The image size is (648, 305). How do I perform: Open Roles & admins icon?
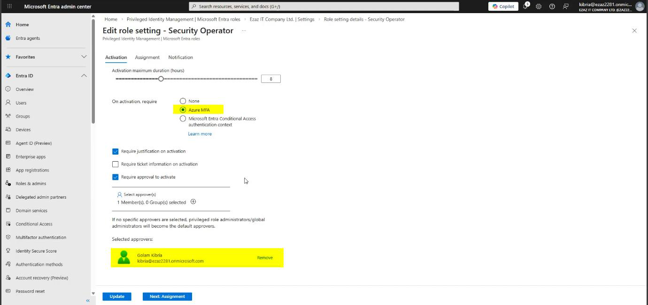[8, 183]
